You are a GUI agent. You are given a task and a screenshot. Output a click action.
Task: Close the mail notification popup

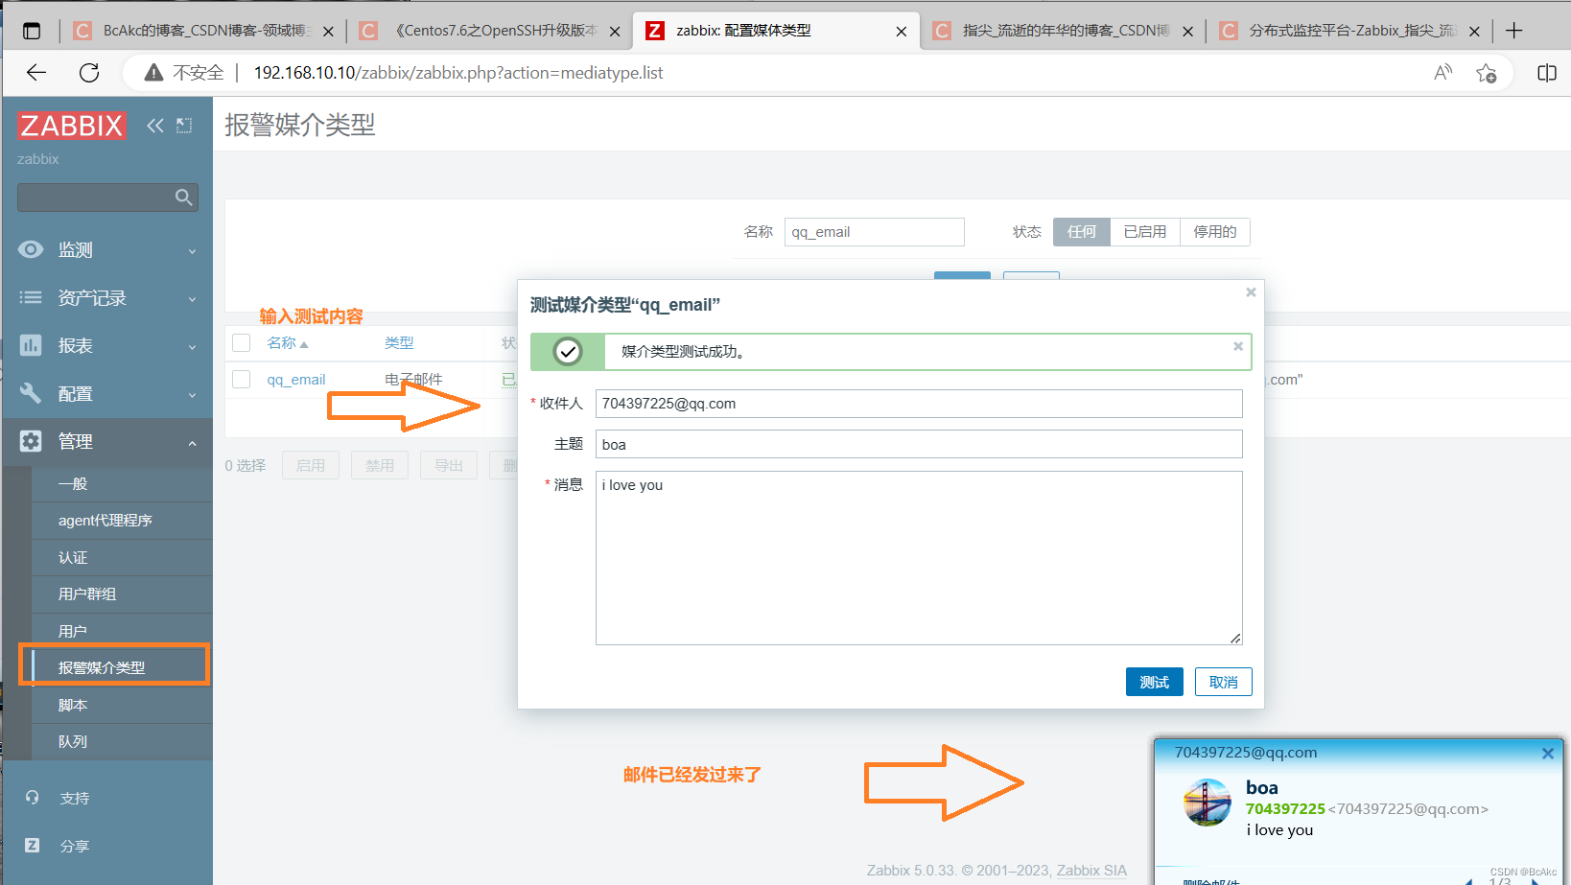pos(1547,754)
